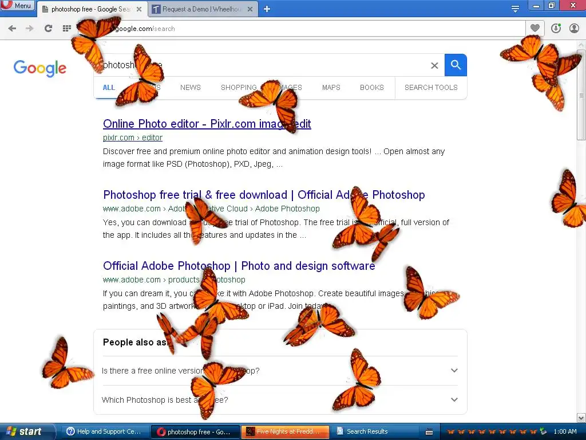Bookmark page with the heart icon

pos(535,28)
